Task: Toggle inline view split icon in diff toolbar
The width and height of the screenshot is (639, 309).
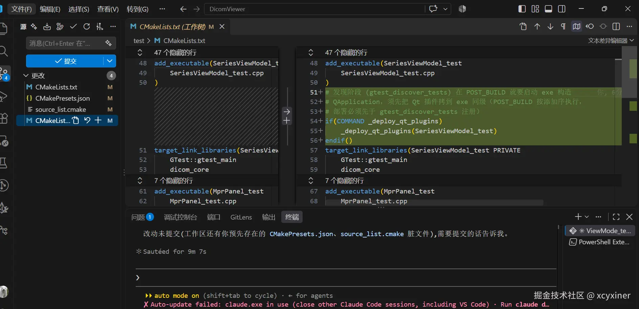Action: pos(616,26)
